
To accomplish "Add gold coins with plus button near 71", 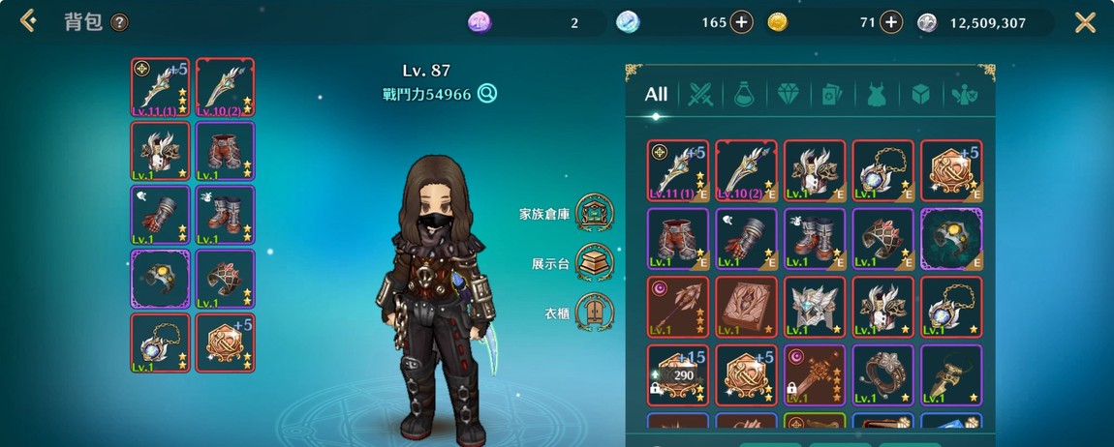I will 891,22.
